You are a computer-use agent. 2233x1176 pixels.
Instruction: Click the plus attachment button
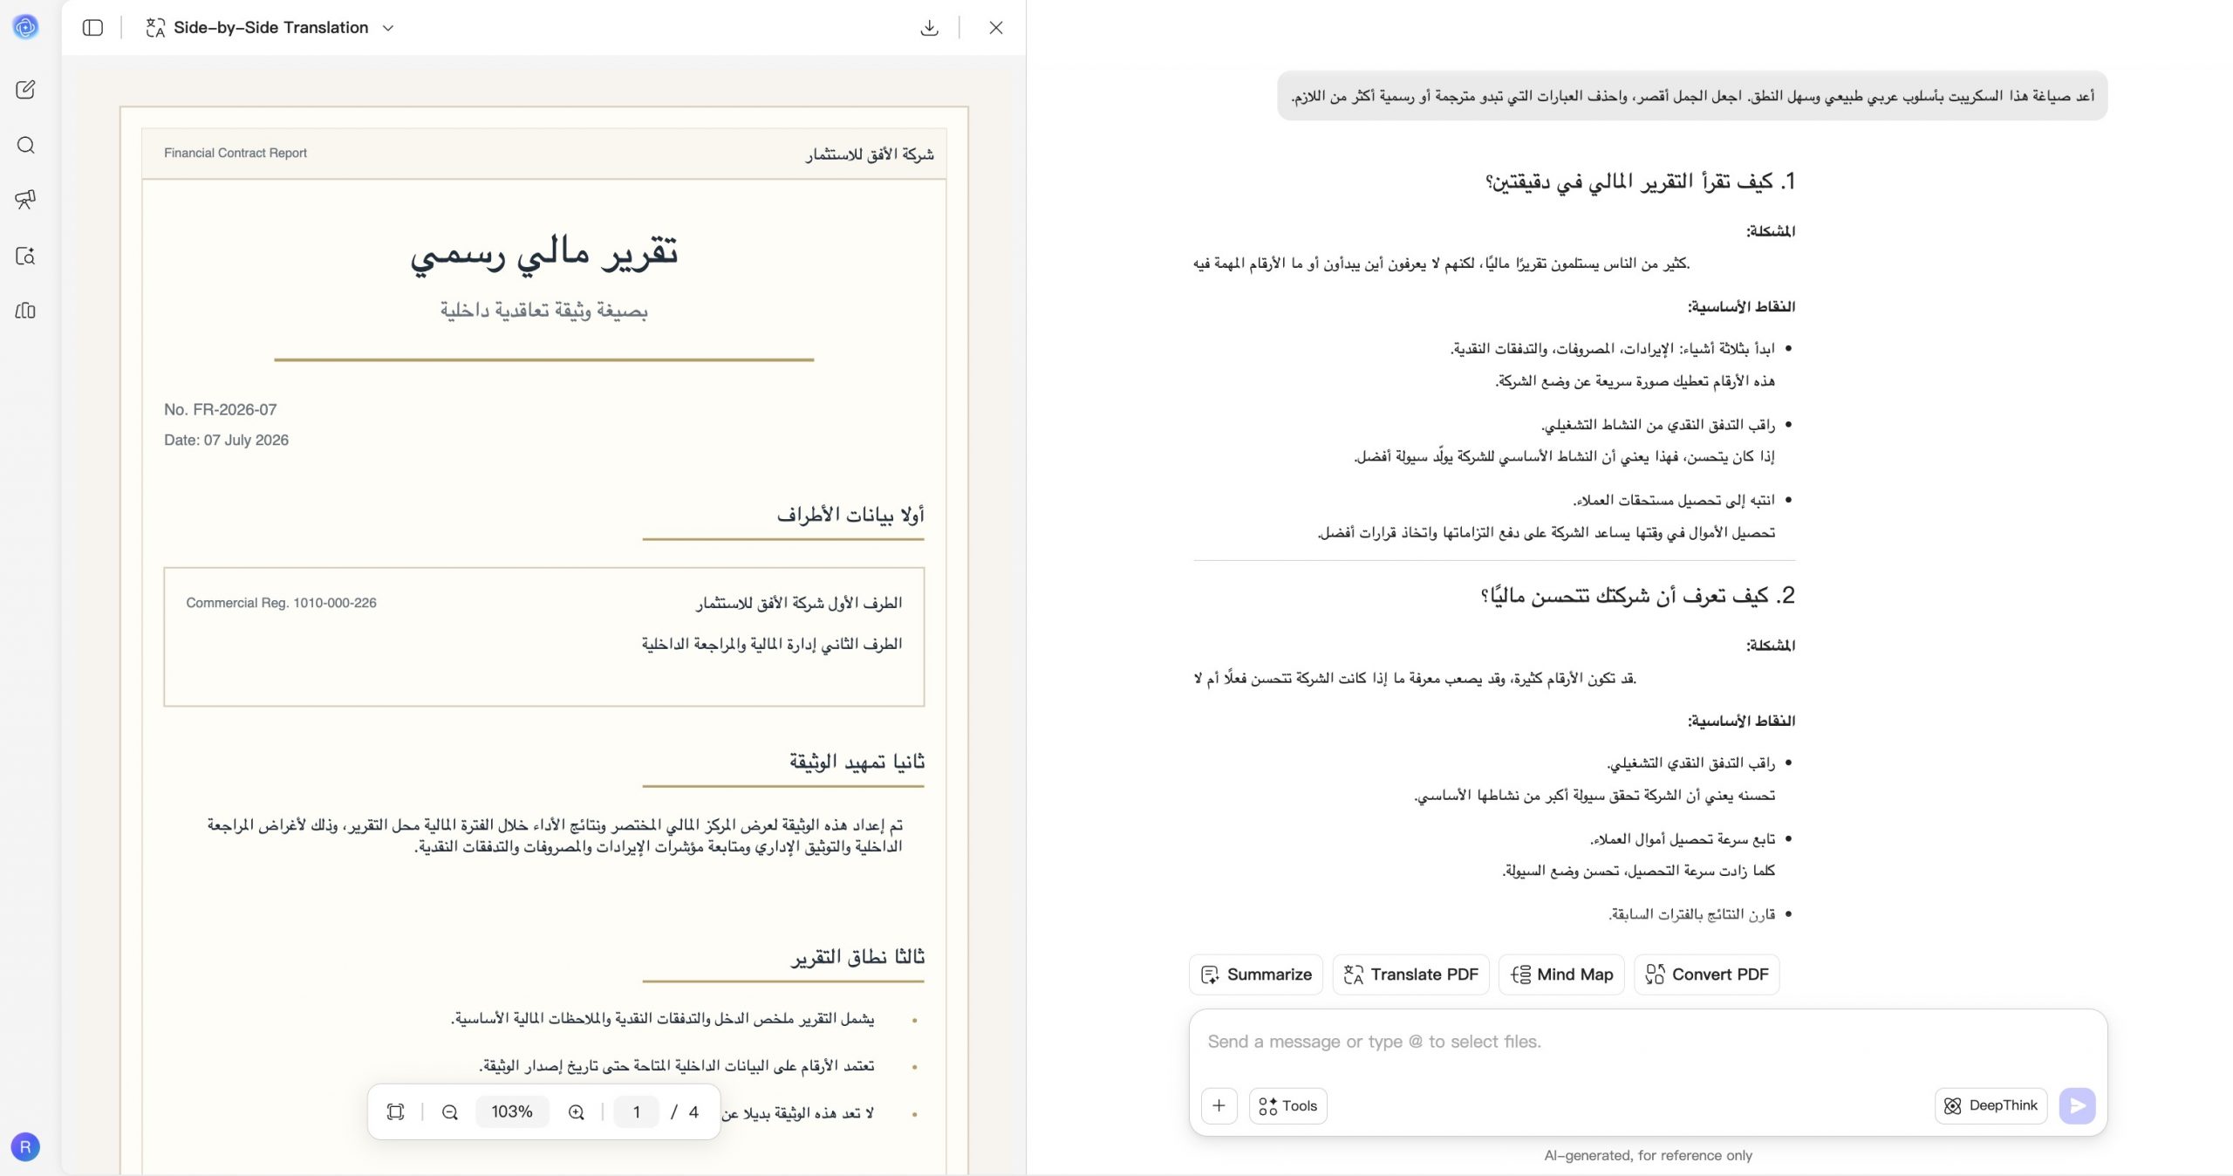click(1219, 1105)
